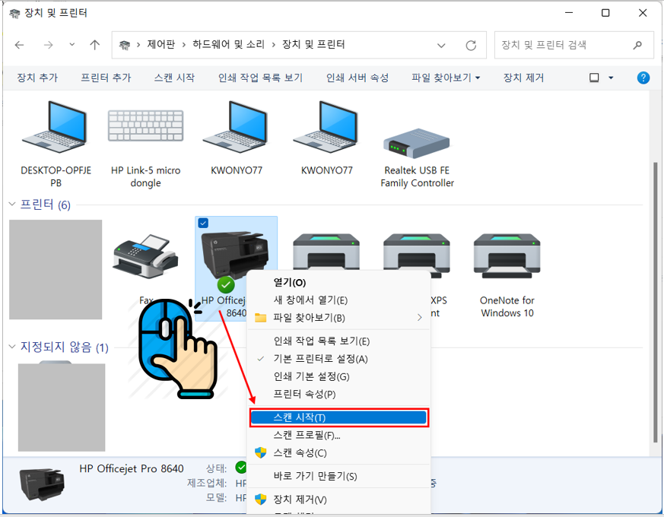Open the view options dropdown arrow
Screen dimensions: 664x517
pos(611,78)
